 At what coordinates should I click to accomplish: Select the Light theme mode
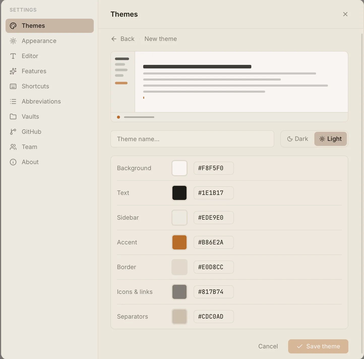coord(330,139)
